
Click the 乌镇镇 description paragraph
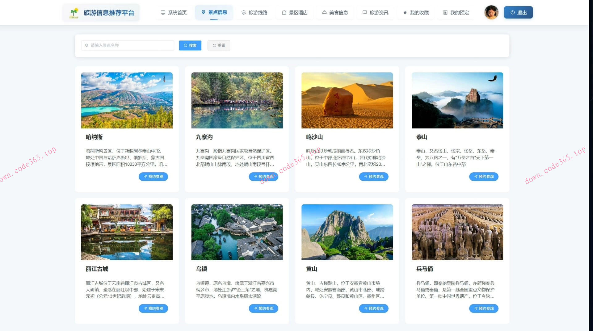coord(237,290)
